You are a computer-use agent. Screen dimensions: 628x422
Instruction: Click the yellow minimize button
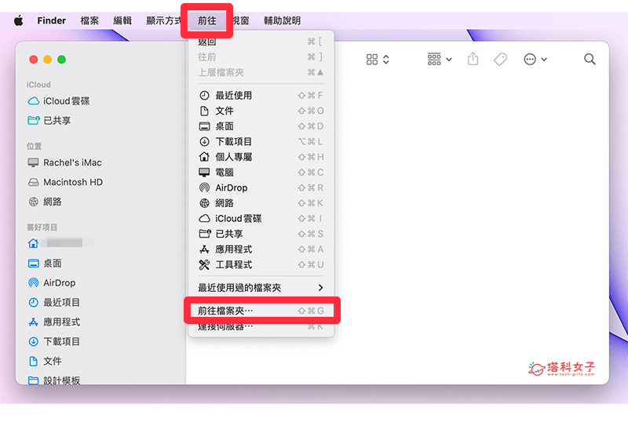(x=47, y=60)
